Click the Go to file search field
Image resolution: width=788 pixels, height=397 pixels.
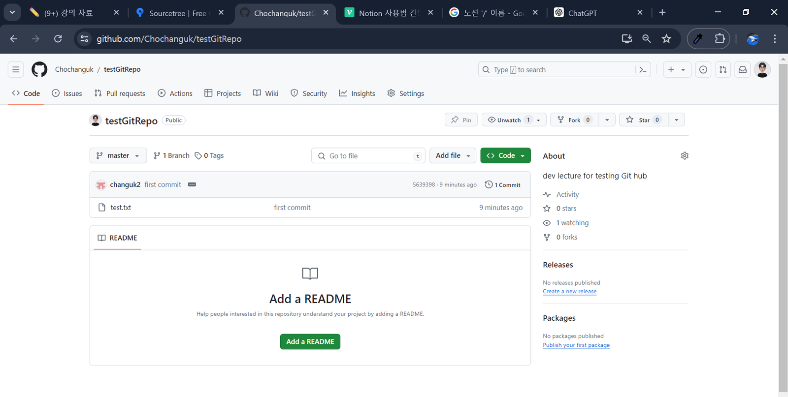coord(368,155)
